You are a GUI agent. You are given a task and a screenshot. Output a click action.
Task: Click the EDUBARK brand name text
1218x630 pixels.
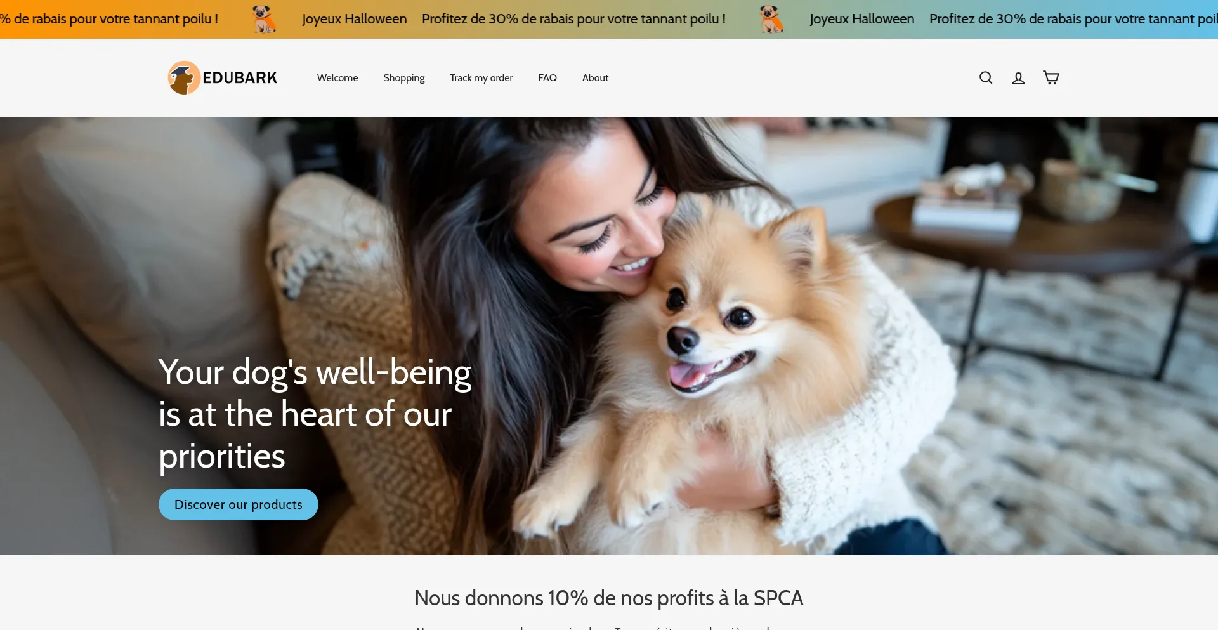click(240, 78)
